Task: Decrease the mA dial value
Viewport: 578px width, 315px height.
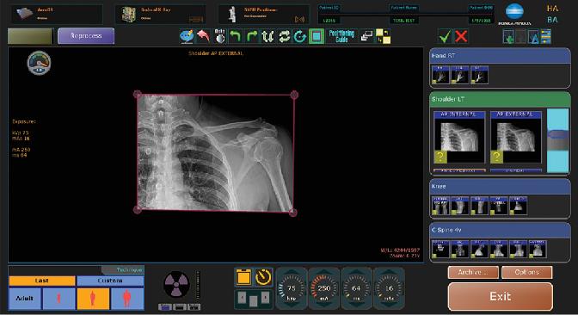Action: pyautogui.click(x=324, y=303)
